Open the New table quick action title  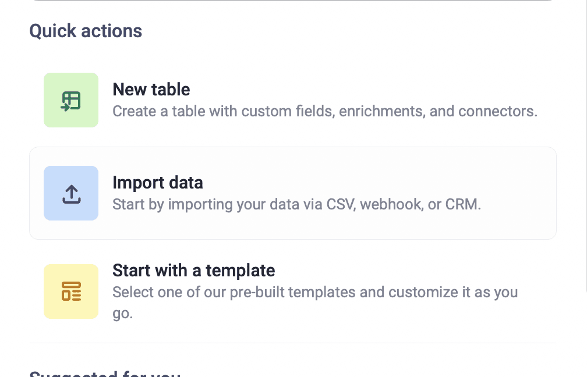151,90
